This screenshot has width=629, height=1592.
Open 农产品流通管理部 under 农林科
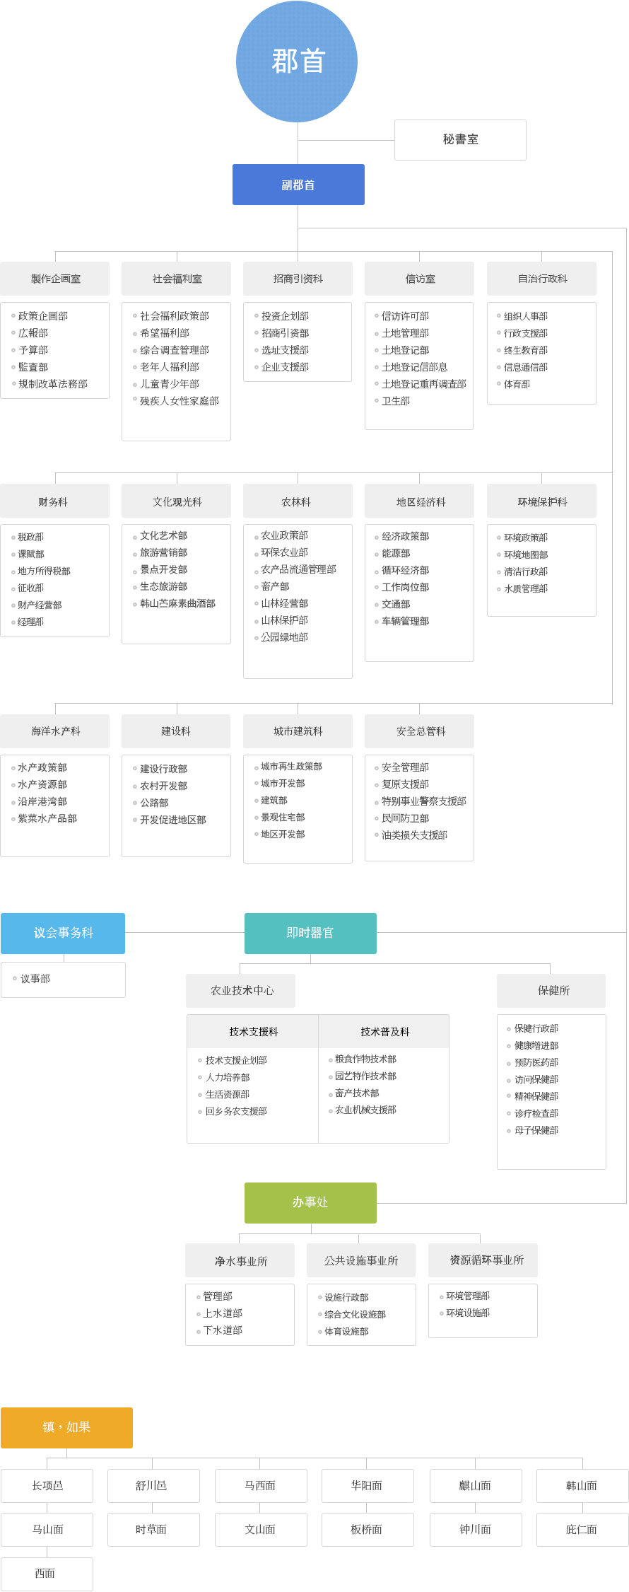click(x=298, y=569)
